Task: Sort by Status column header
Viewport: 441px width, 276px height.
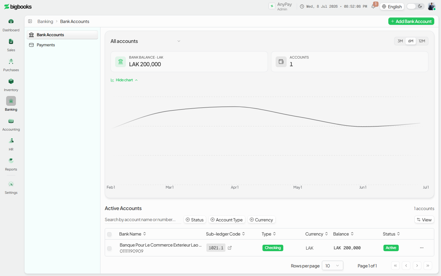Action: [x=391, y=234]
